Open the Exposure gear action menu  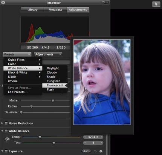[x=101, y=151]
